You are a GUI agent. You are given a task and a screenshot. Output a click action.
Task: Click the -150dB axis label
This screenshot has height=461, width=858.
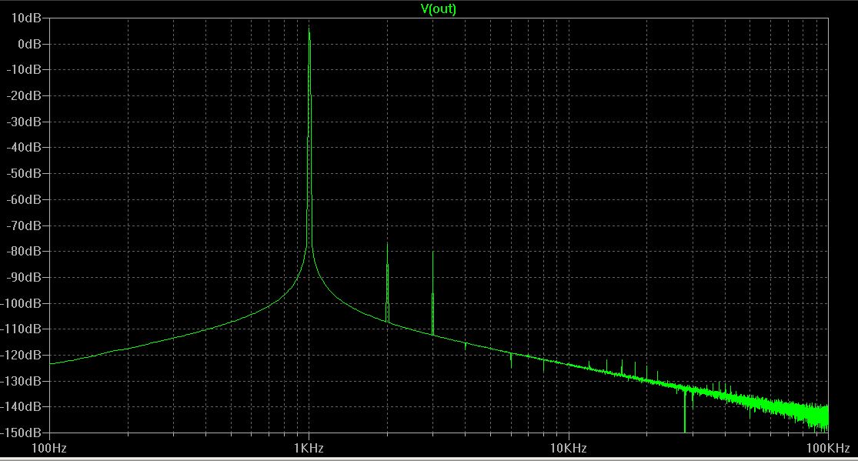click(21, 433)
